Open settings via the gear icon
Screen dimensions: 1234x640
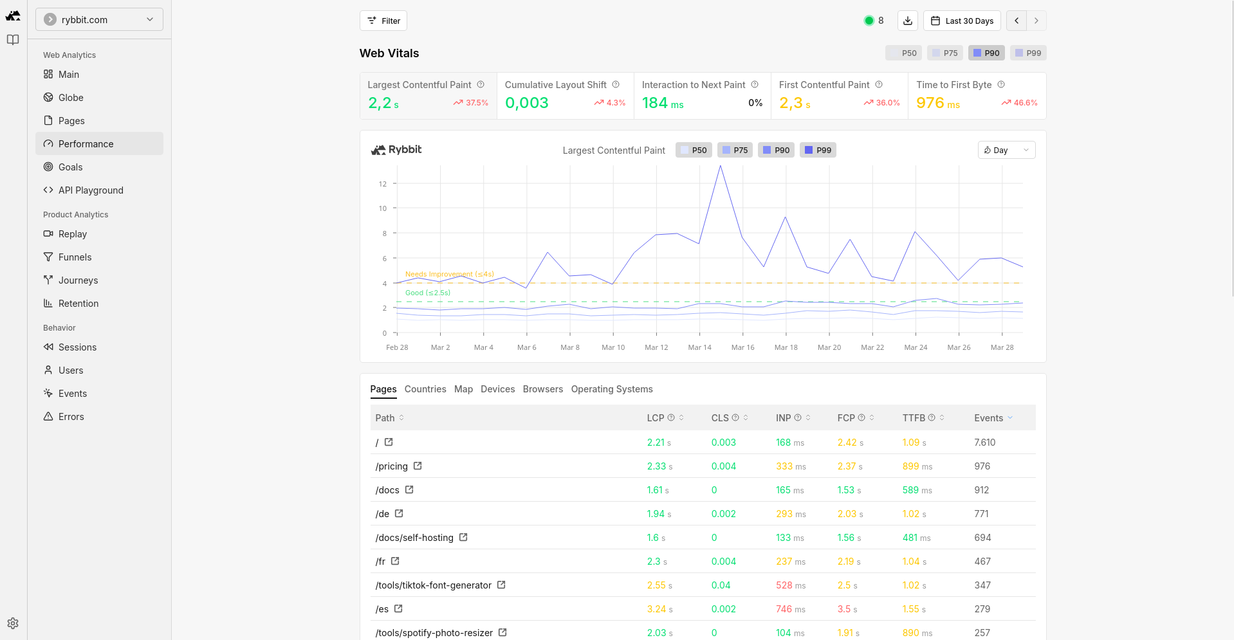pos(13,623)
